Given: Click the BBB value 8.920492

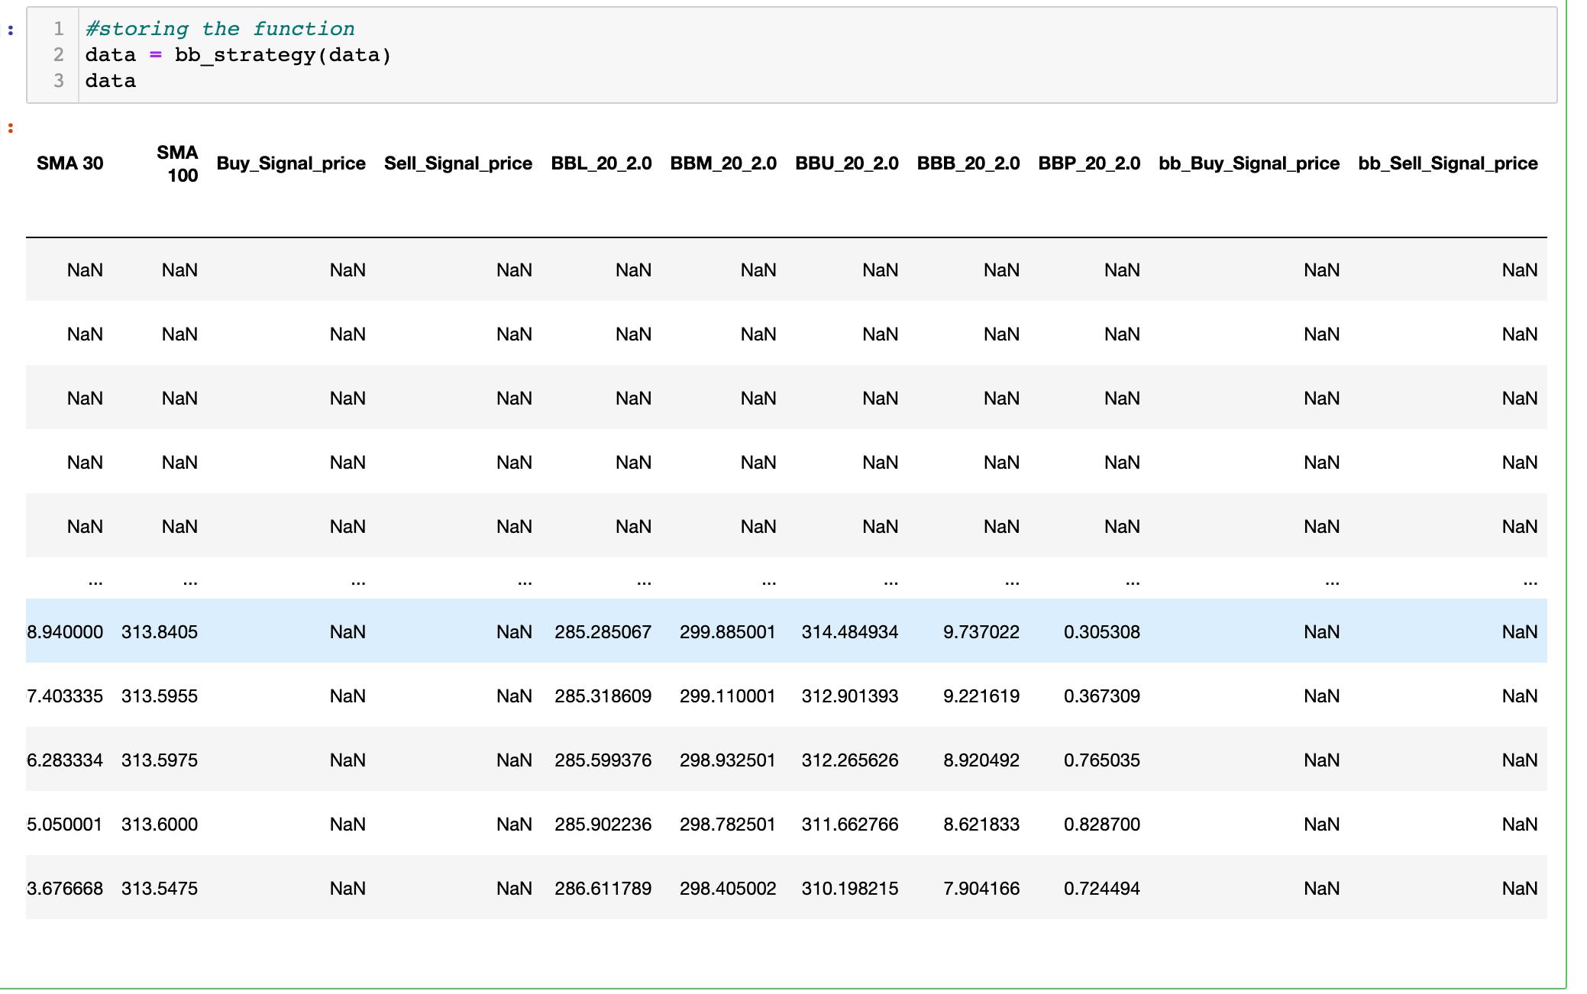Looking at the screenshot, I should (981, 760).
